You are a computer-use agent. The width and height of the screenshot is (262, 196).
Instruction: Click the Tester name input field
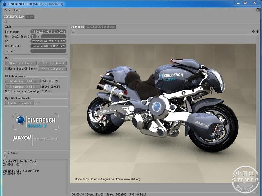tap(48, 51)
